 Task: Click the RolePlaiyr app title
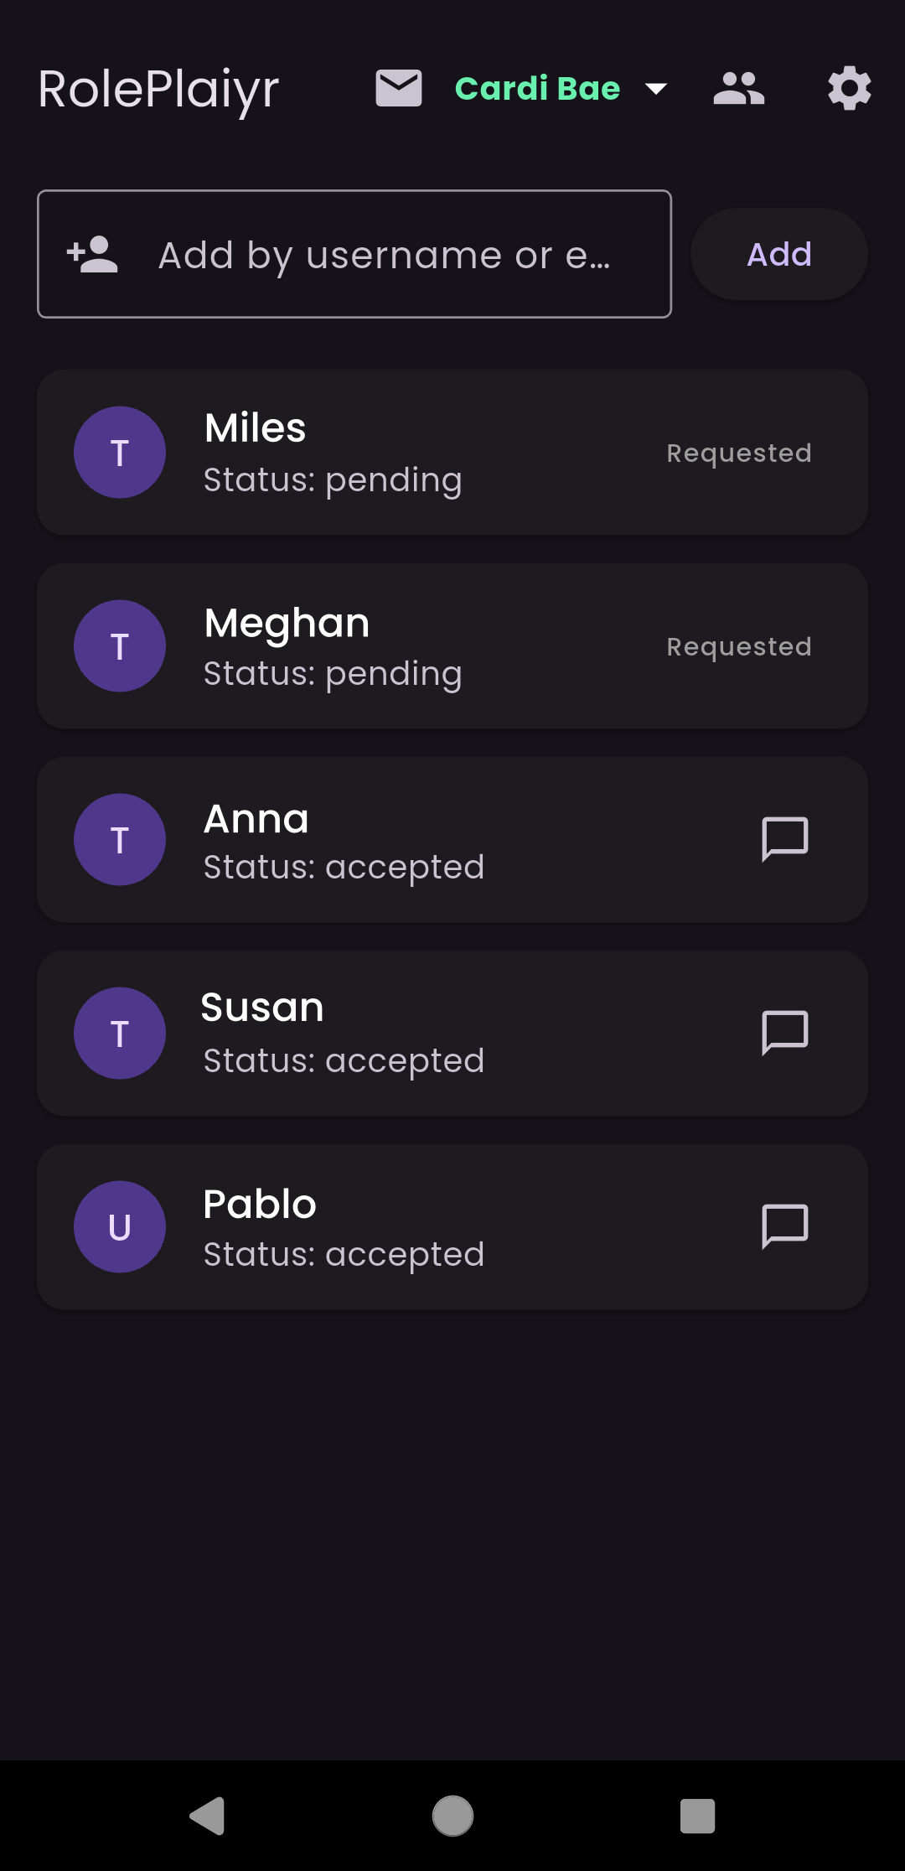pyautogui.click(x=158, y=89)
